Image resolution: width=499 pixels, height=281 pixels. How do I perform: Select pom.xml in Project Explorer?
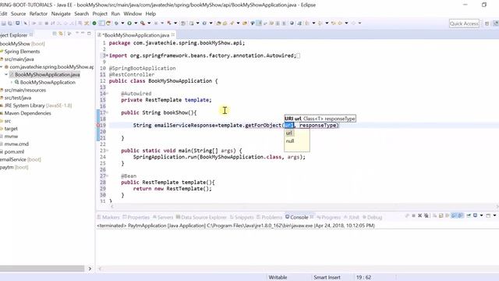coord(14,152)
